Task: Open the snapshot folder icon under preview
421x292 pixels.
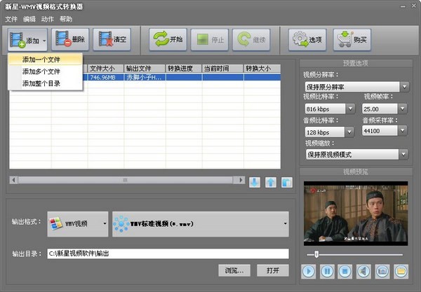Action: 401,270
